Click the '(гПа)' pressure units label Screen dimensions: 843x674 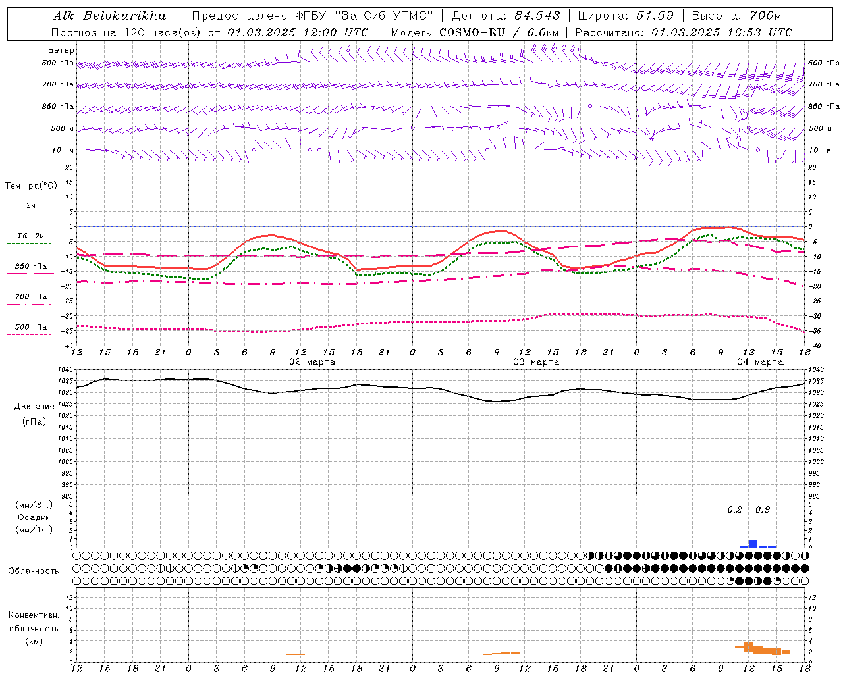pos(34,422)
